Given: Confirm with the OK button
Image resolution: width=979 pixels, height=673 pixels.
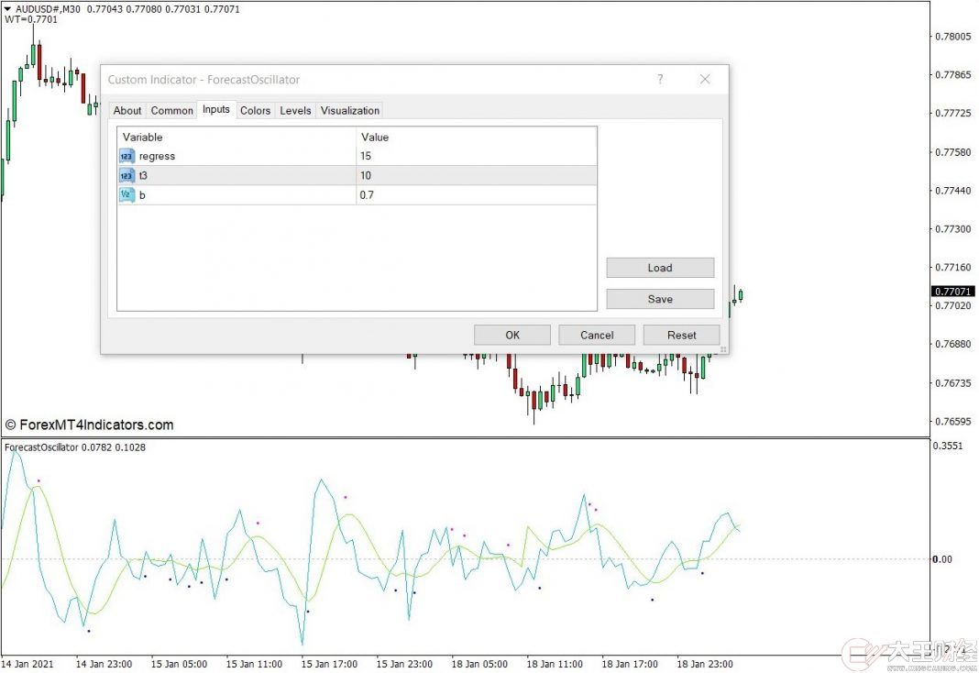Looking at the screenshot, I should (x=512, y=336).
